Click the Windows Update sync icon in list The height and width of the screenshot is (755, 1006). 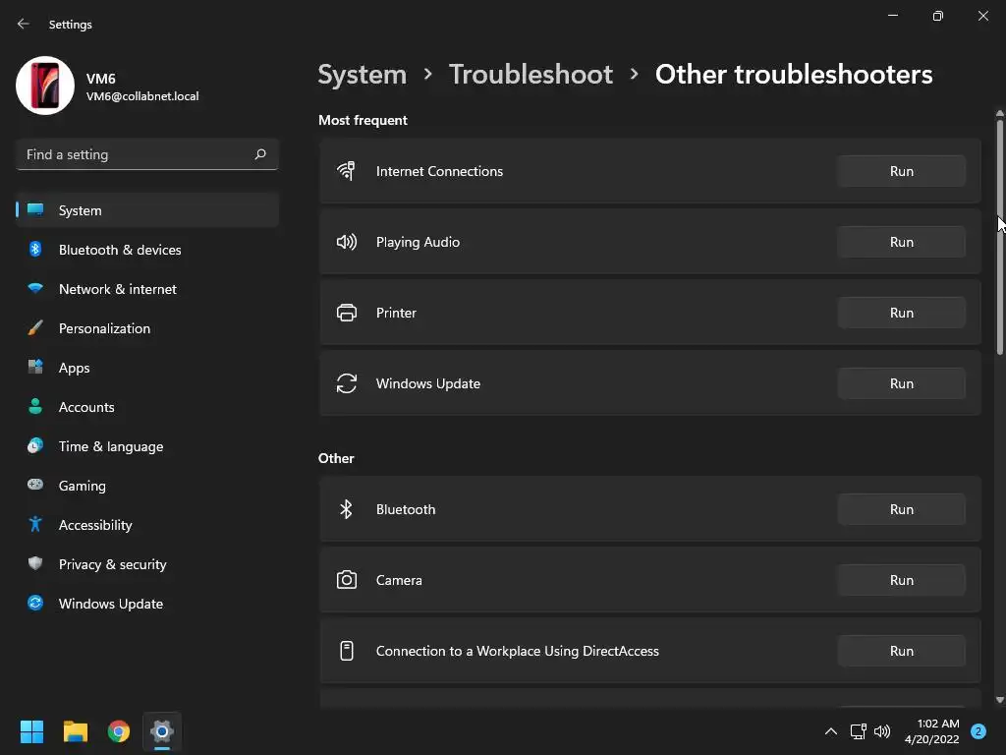coord(346,383)
